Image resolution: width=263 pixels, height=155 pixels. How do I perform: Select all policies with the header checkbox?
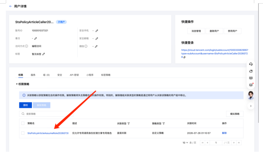23,123
